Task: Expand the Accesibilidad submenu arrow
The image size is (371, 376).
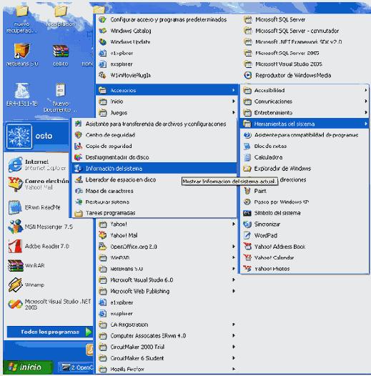Action: point(365,90)
